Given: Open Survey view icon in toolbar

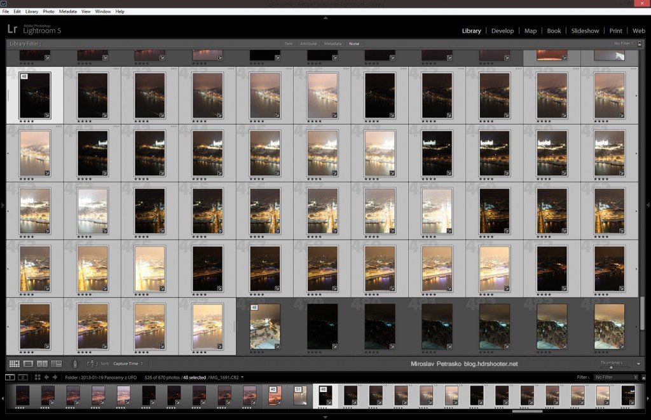Looking at the screenshot, I should tap(56, 363).
